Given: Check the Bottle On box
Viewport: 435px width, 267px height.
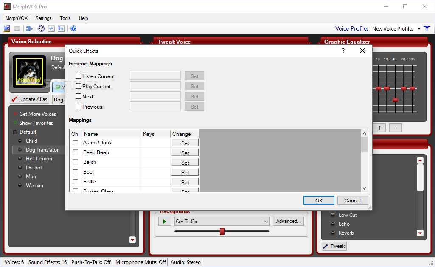Looking at the screenshot, I should [x=75, y=182].
